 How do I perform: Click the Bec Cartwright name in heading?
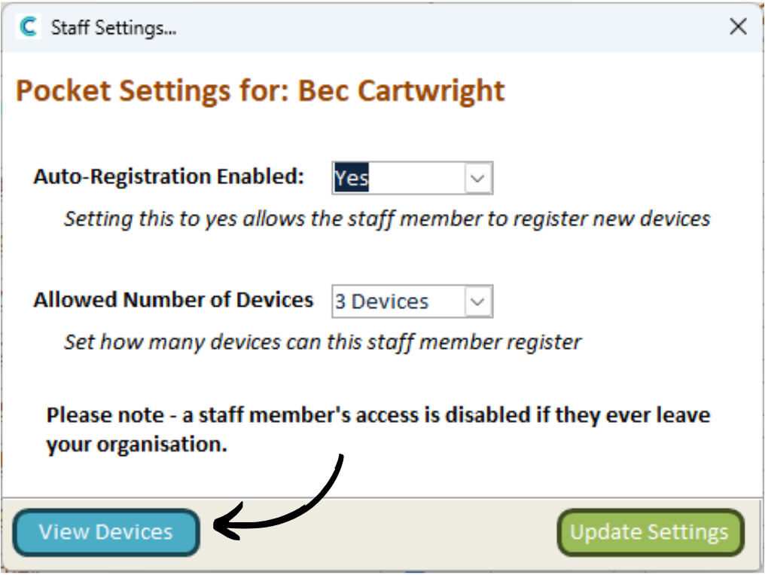(x=401, y=91)
